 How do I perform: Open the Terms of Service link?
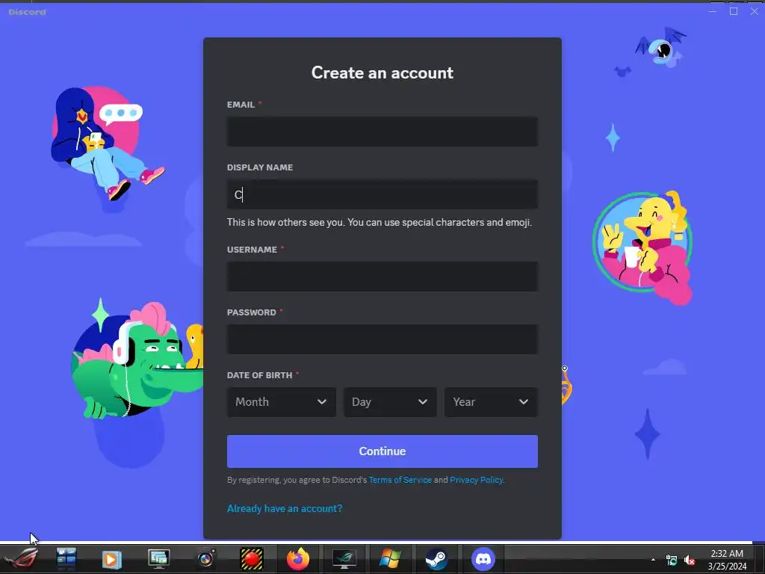[400, 480]
